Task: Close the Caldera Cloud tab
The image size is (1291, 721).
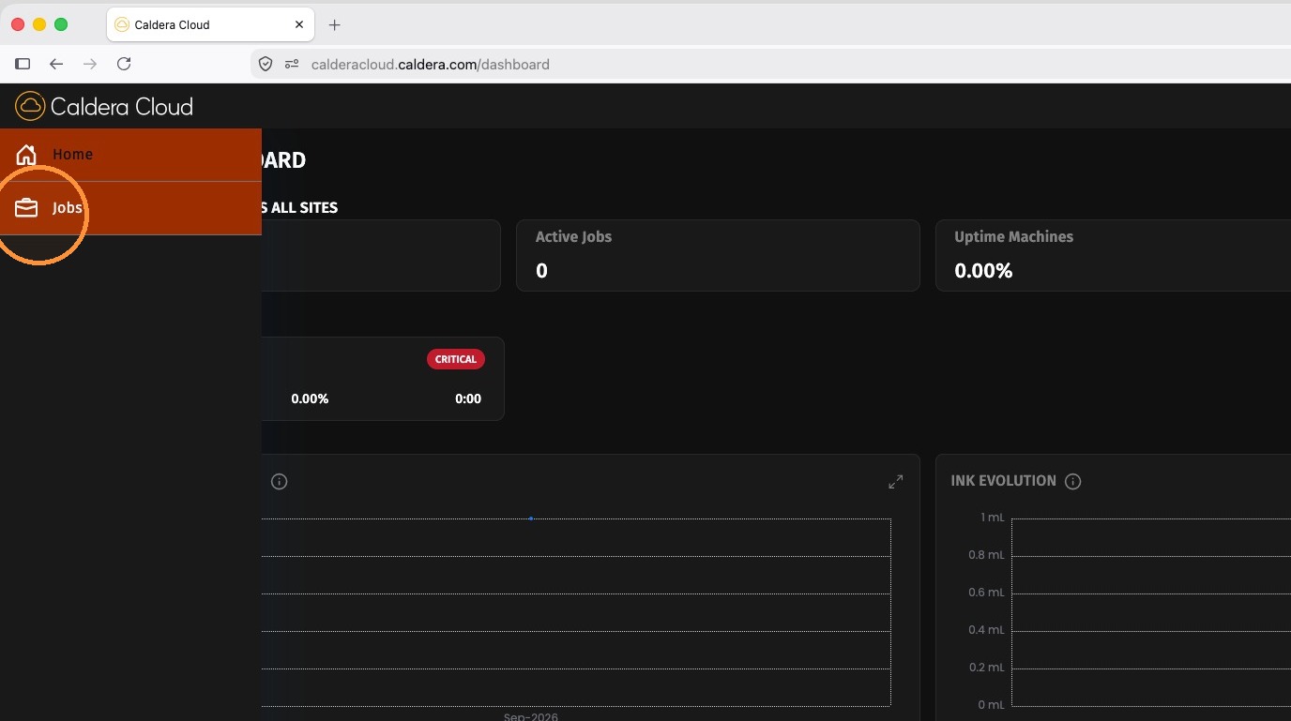Action: pos(299,25)
